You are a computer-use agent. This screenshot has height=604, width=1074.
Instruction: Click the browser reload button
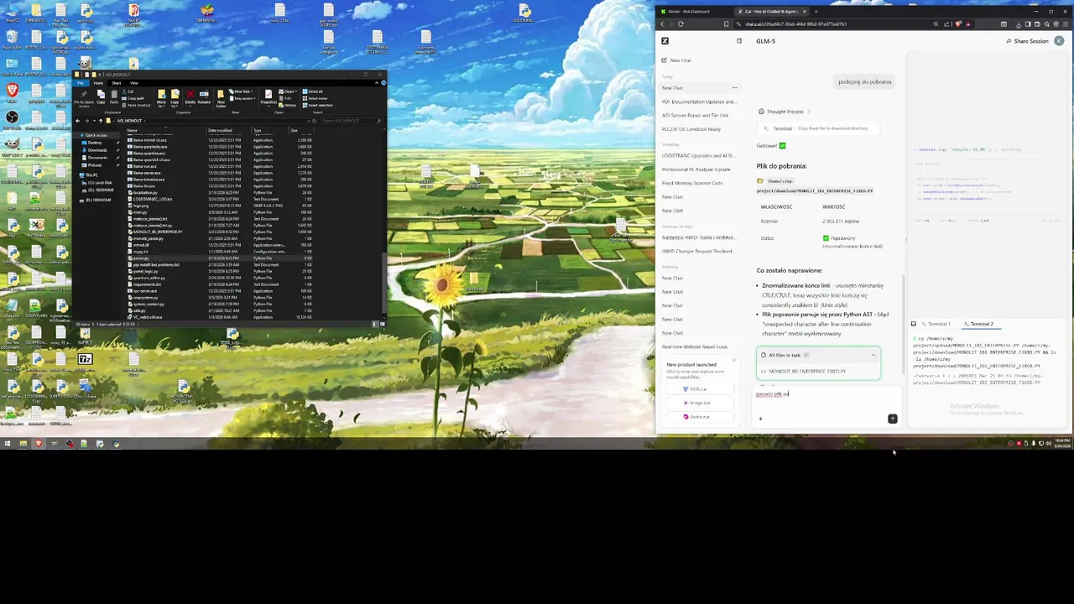click(680, 23)
